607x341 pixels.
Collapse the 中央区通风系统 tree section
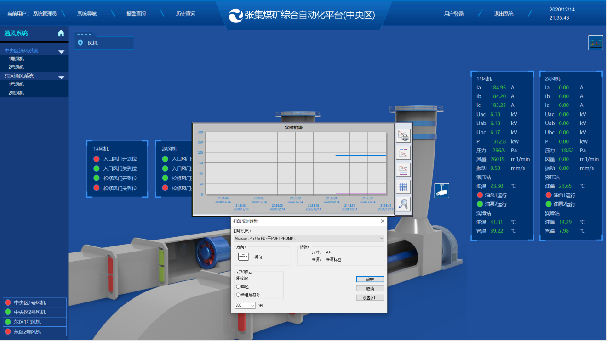pyautogui.click(x=61, y=52)
